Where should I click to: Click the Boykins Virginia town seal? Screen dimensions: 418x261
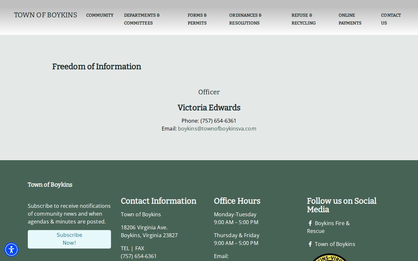coord(330,257)
